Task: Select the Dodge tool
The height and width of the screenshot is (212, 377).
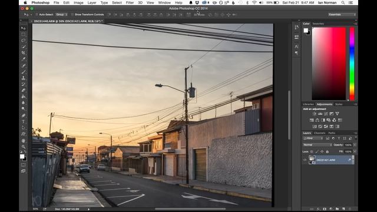Action: (x=24, y=108)
